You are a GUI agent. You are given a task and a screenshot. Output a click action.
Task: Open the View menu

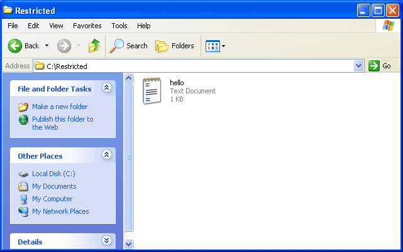click(56, 26)
